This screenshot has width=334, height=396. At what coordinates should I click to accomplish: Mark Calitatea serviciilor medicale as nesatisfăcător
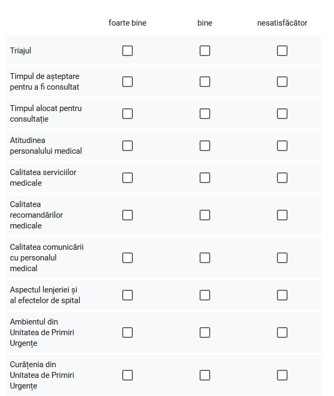click(282, 178)
